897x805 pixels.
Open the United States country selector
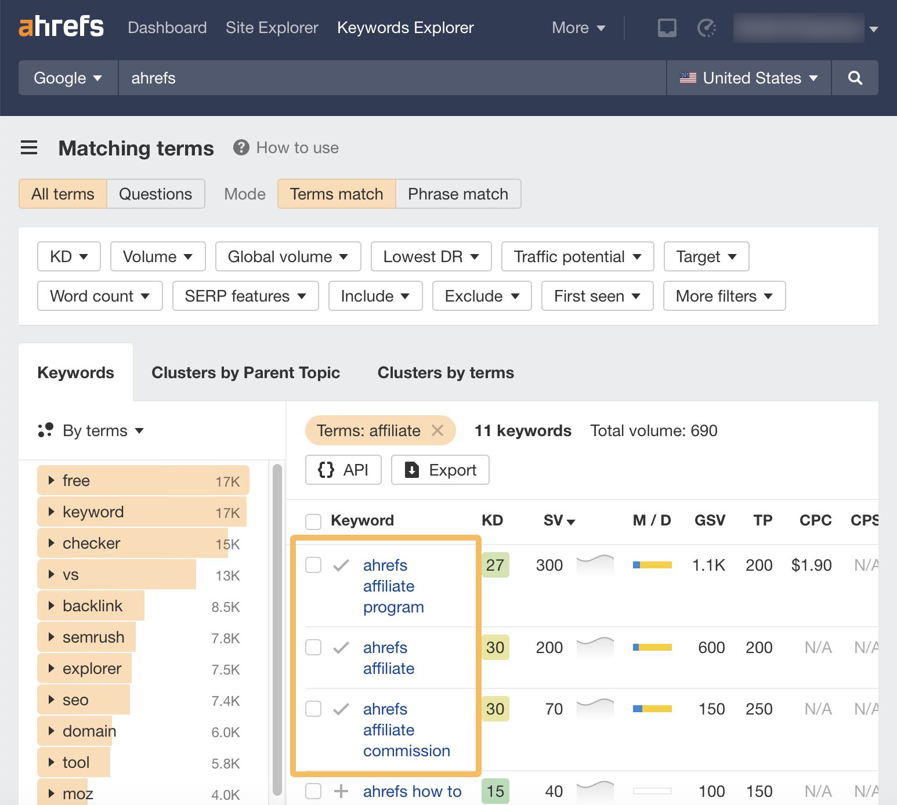point(749,78)
